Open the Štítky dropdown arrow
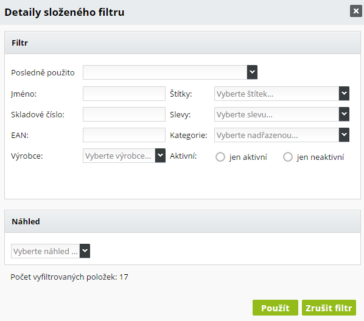The image size is (364, 321). (344, 94)
